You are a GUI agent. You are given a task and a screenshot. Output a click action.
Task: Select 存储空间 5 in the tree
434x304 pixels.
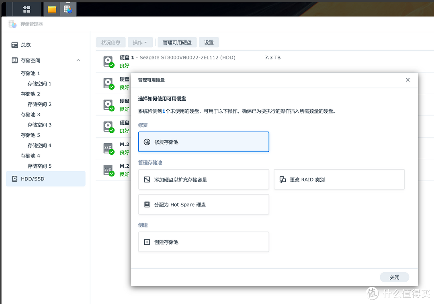click(39, 166)
